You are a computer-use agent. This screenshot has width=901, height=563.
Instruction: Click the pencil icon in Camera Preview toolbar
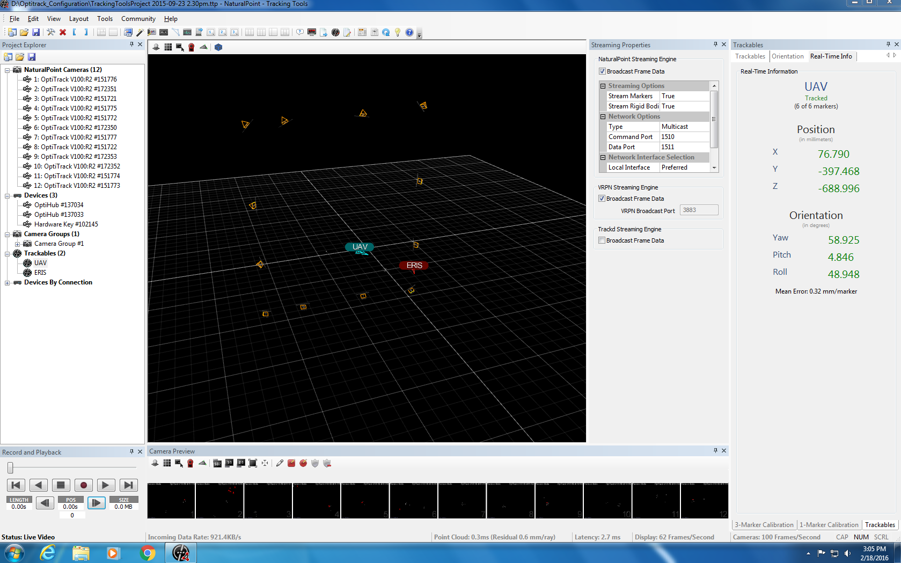coord(280,463)
